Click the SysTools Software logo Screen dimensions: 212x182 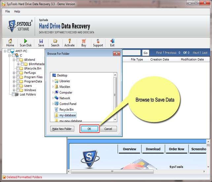pyautogui.click(x=20, y=26)
